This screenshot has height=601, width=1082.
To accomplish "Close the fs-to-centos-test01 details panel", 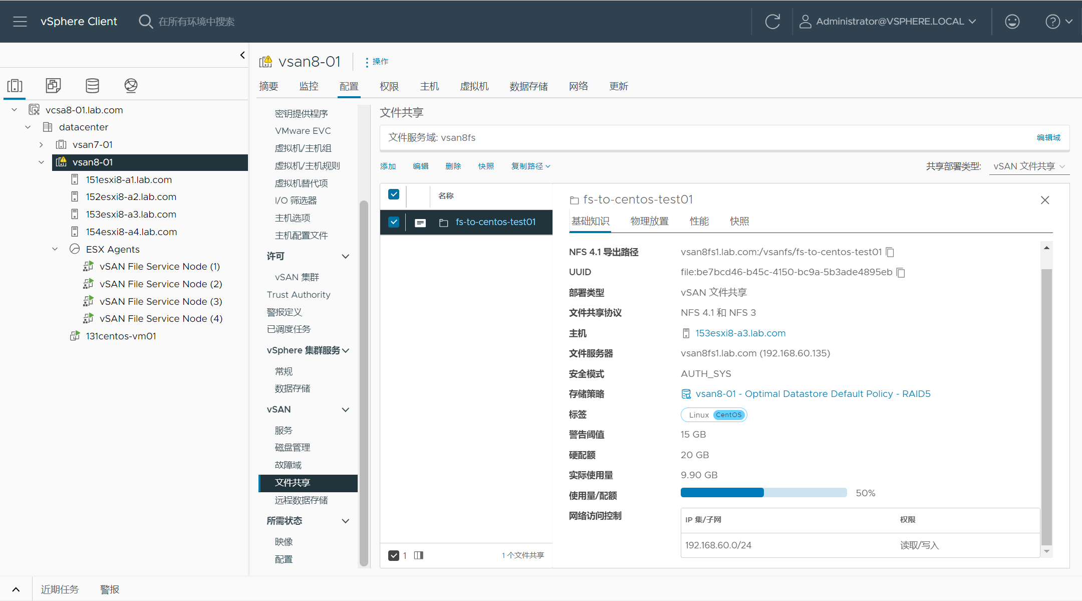I will click(x=1045, y=200).
